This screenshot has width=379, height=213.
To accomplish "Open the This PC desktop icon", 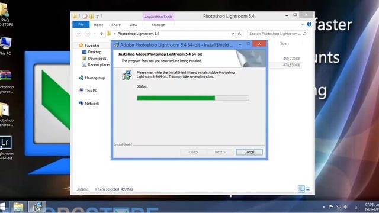I will [5, 46].
